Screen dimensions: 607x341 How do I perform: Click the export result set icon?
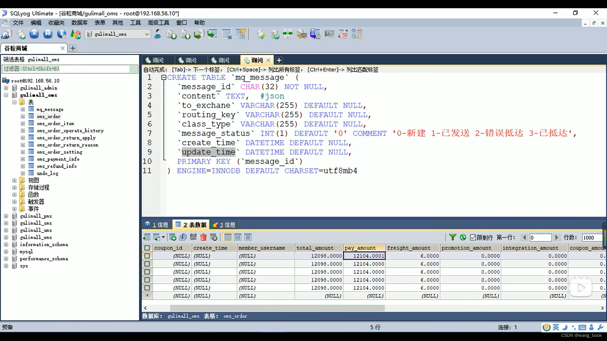tap(147, 237)
